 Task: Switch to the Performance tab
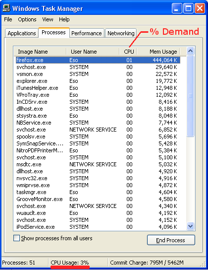(x=86, y=33)
